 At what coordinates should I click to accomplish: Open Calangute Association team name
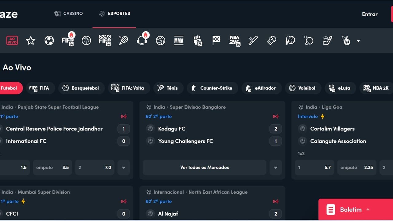[x=338, y=141]
